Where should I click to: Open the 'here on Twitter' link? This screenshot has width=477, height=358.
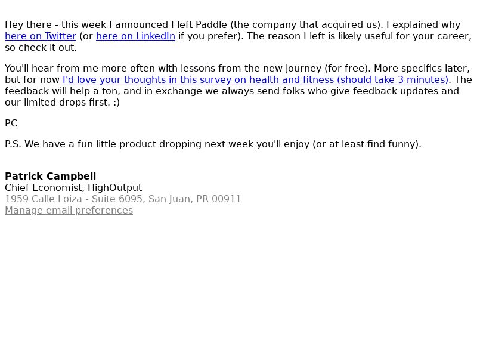41,36
